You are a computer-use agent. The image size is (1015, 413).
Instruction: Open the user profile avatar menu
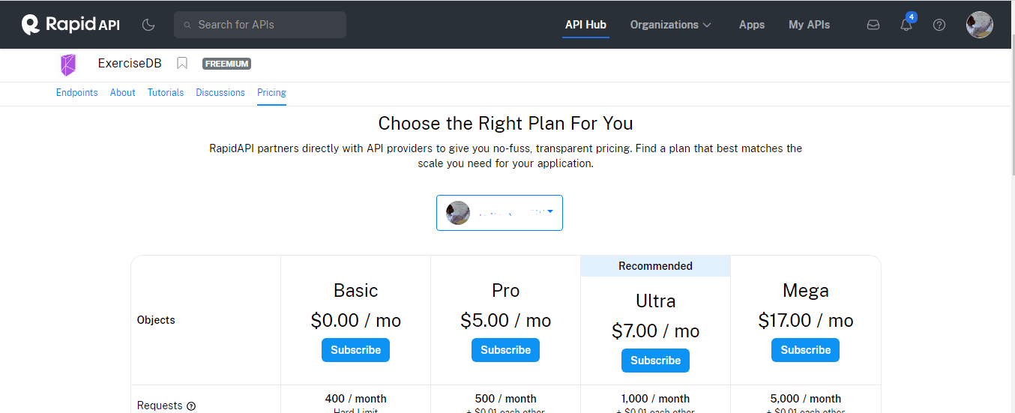979,25
